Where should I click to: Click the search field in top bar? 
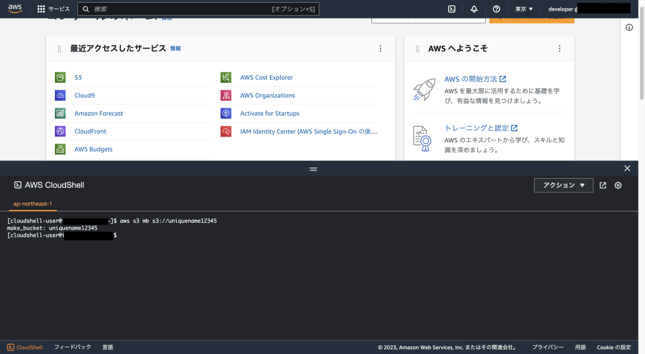coord(198,9)
